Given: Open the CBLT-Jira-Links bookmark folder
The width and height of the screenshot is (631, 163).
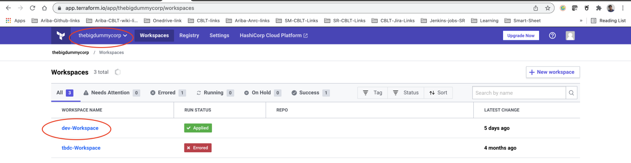Looking at the screenshot, I should click(x=393, y=21).
